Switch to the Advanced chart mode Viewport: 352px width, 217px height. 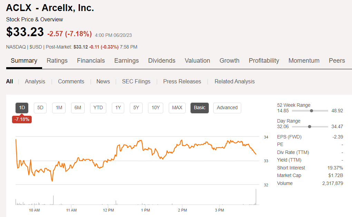(227, 108)
